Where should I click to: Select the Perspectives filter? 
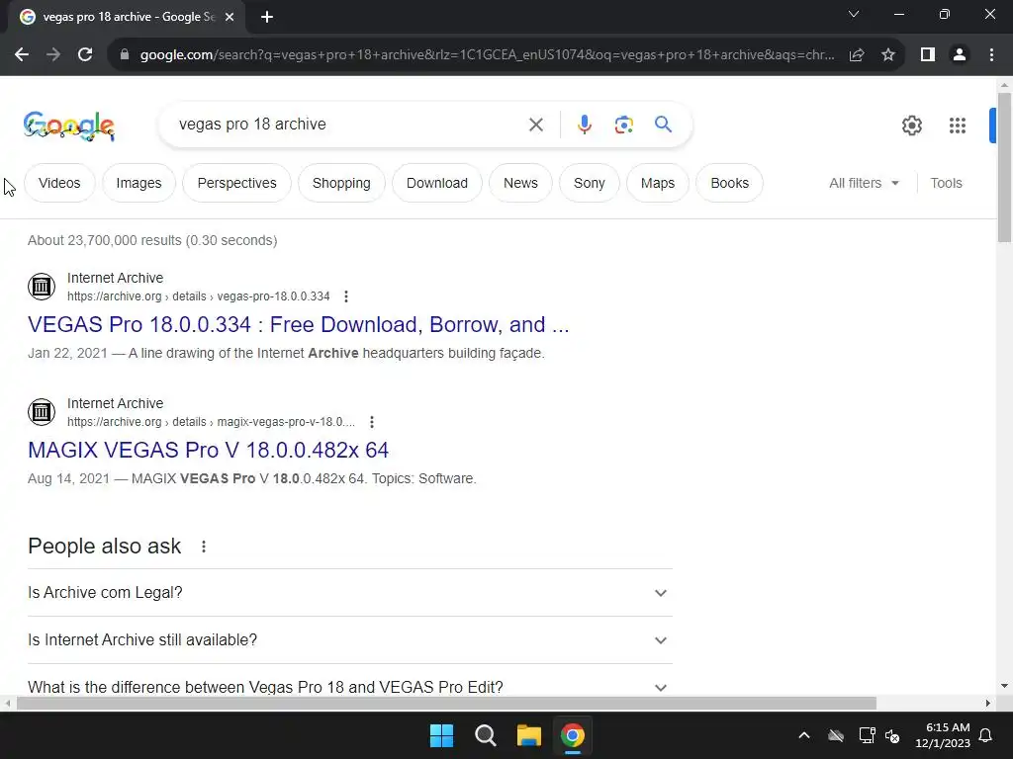(x=237, y=183)
